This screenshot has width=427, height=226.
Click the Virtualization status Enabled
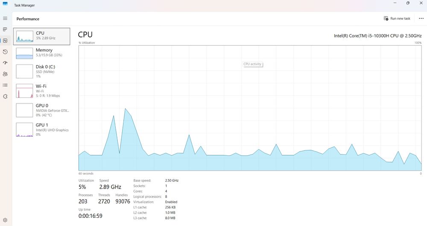click(x=171, y=202)
